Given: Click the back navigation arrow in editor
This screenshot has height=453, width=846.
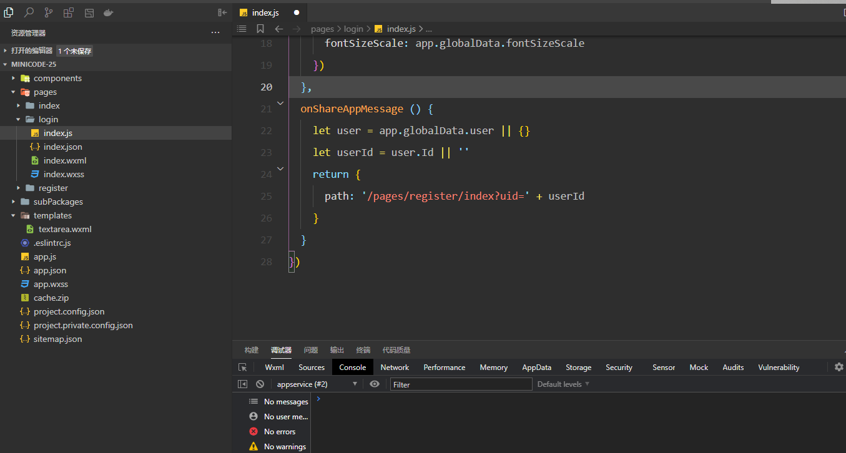Looking at the screenshot, I should [x=279, y=29].
